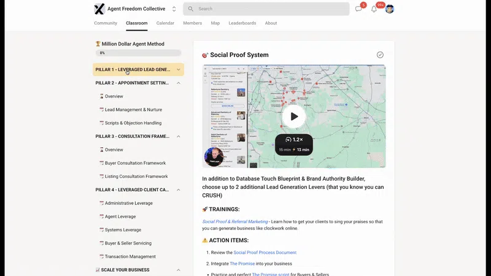Screen dimensions: 491x276
Task: Open Social Proof & Referral Marketing link
Action: click(235, 221)
